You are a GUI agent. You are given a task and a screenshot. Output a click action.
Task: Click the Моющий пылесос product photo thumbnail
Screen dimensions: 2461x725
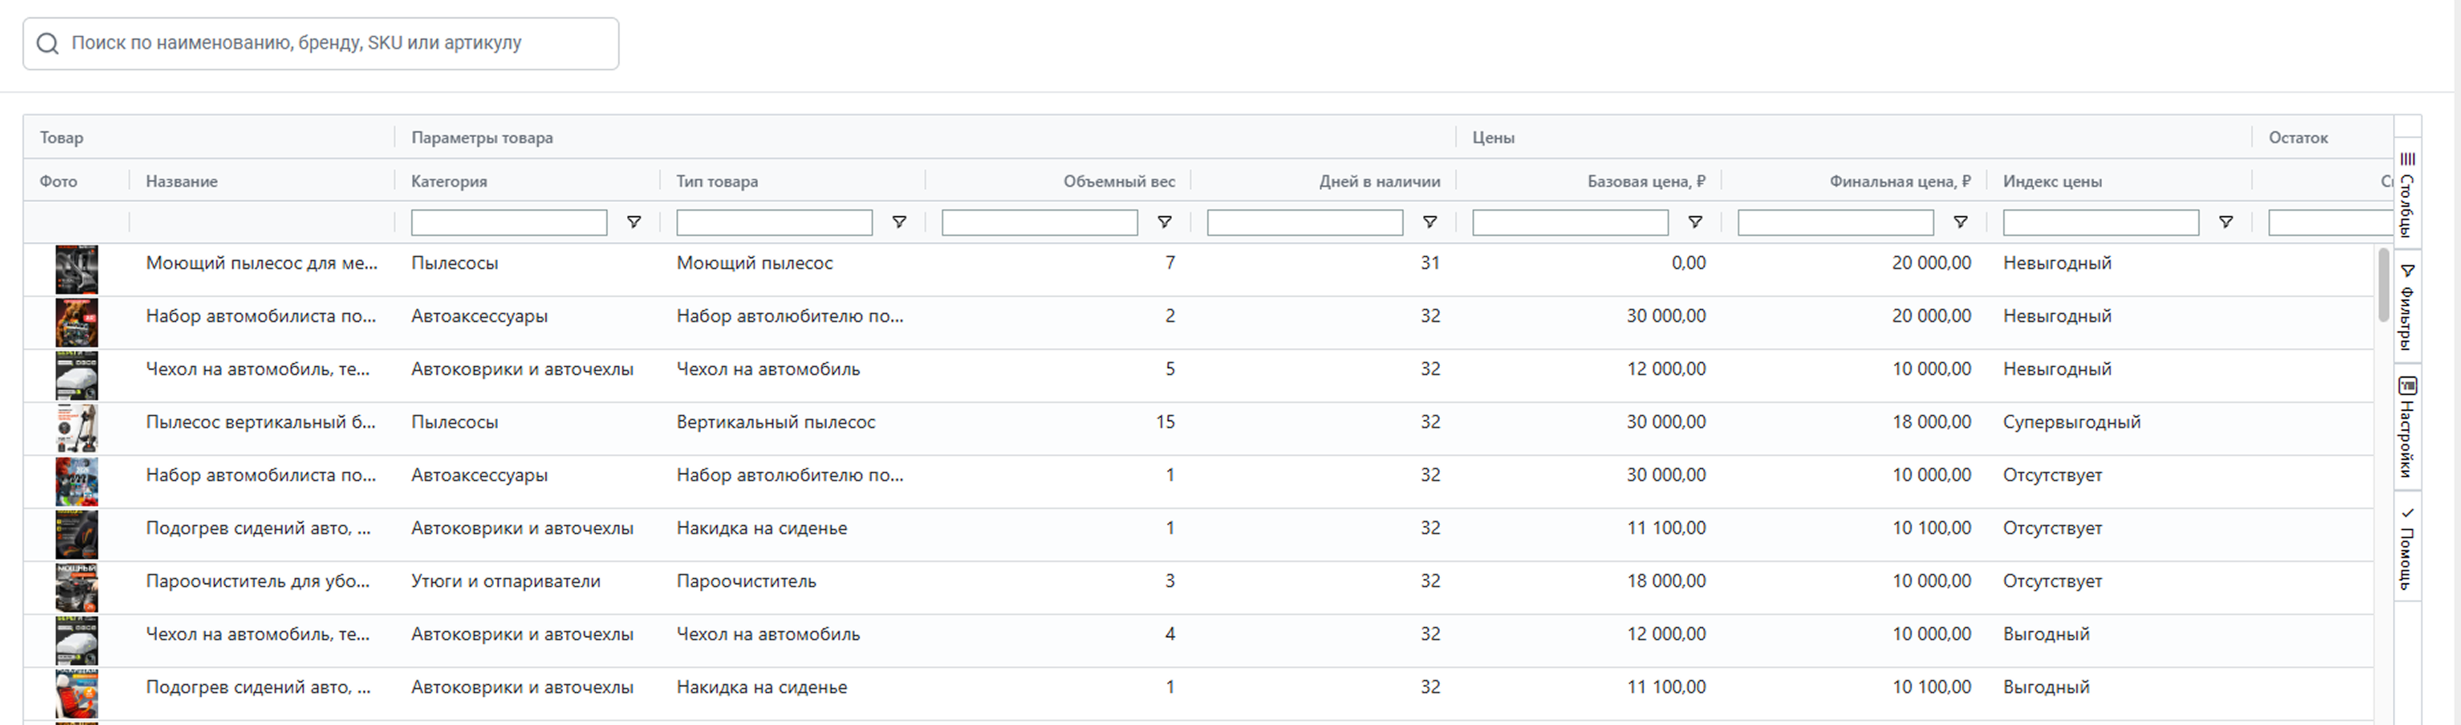click(x=76, y=269)
